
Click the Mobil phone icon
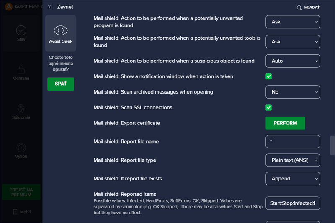(15, 212)
